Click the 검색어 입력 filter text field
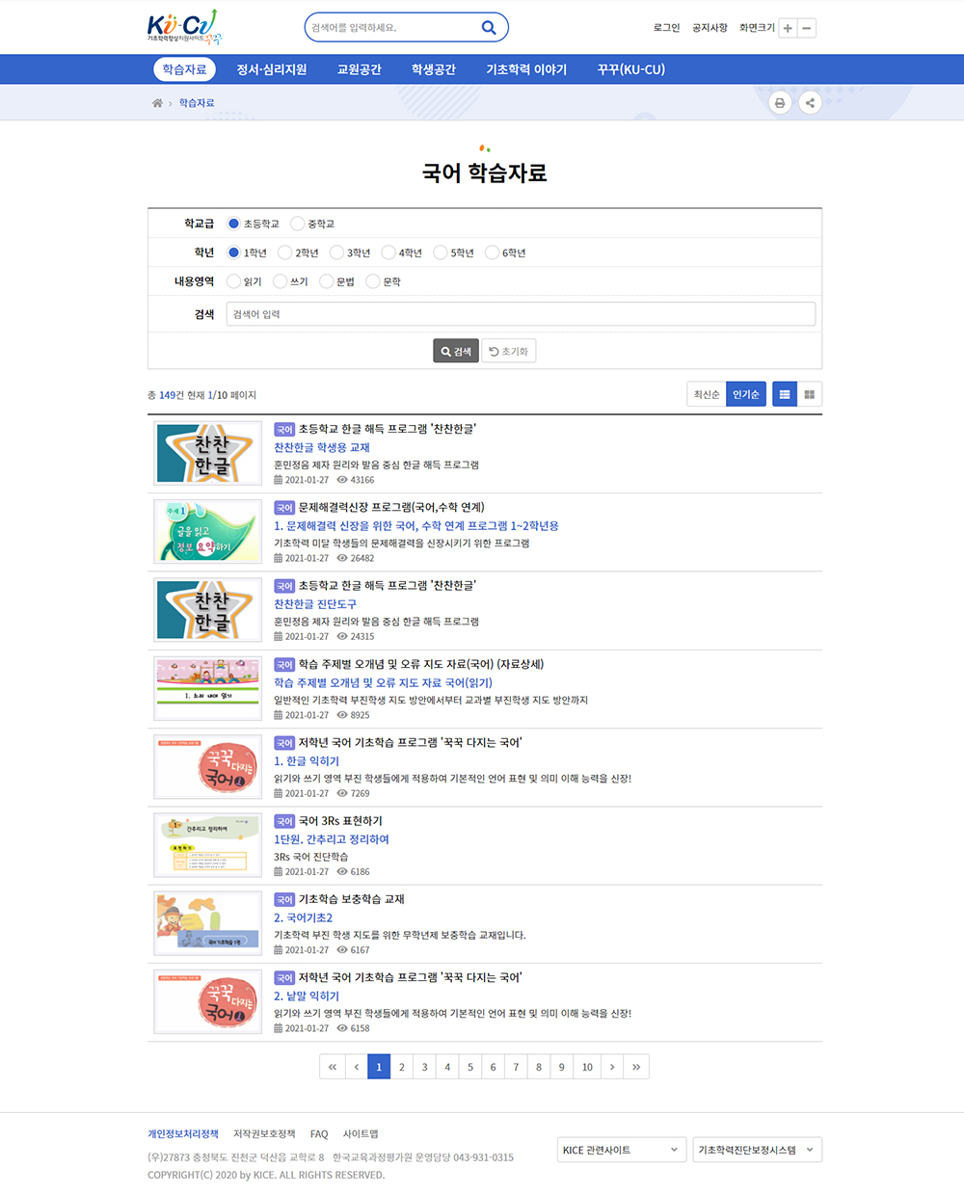Viewport: 964px width, 1195px height. click(521, 314)
